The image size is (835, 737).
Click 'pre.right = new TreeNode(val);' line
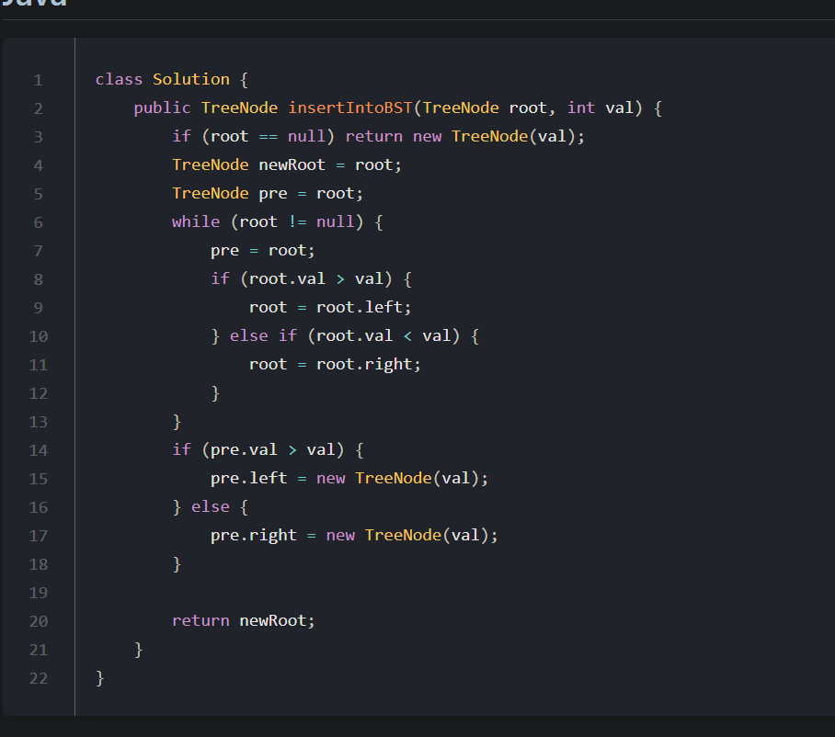354,536
